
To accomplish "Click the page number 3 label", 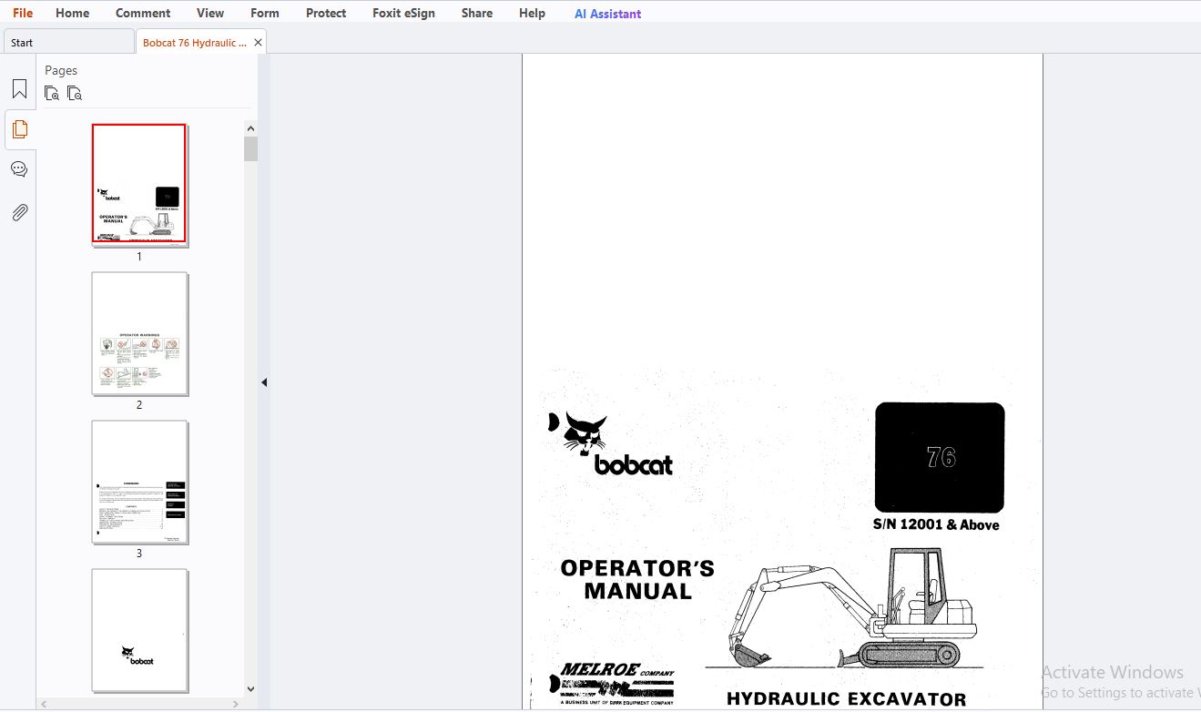I will pos(139,554).
